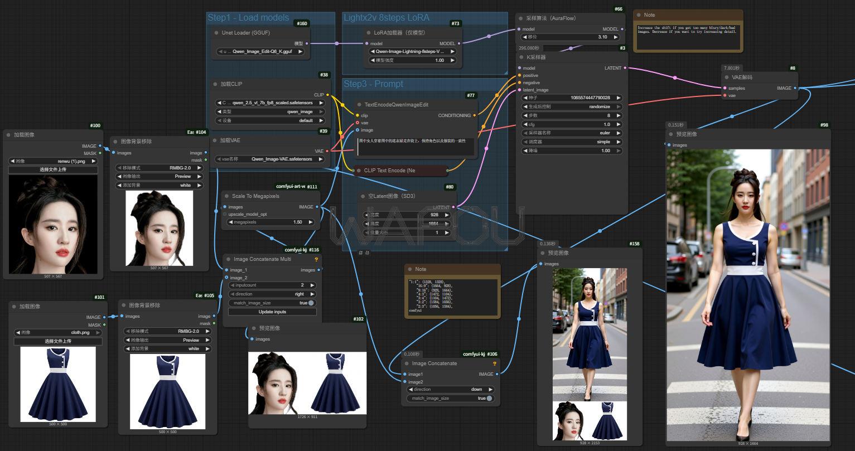Click 选择文件上传 under cloth.png
The width and height of the screenshot is (855, 451).
(58, 341)
